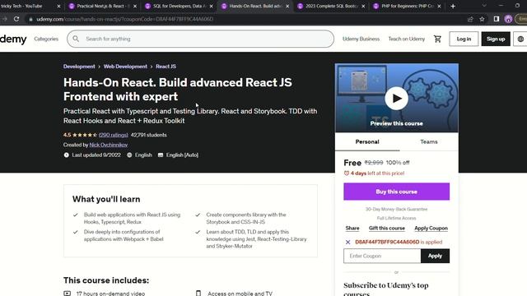Switch to the tricky Tech - YouTube tab
Screen dimensions: 527x296
click(x=27, y=6)
